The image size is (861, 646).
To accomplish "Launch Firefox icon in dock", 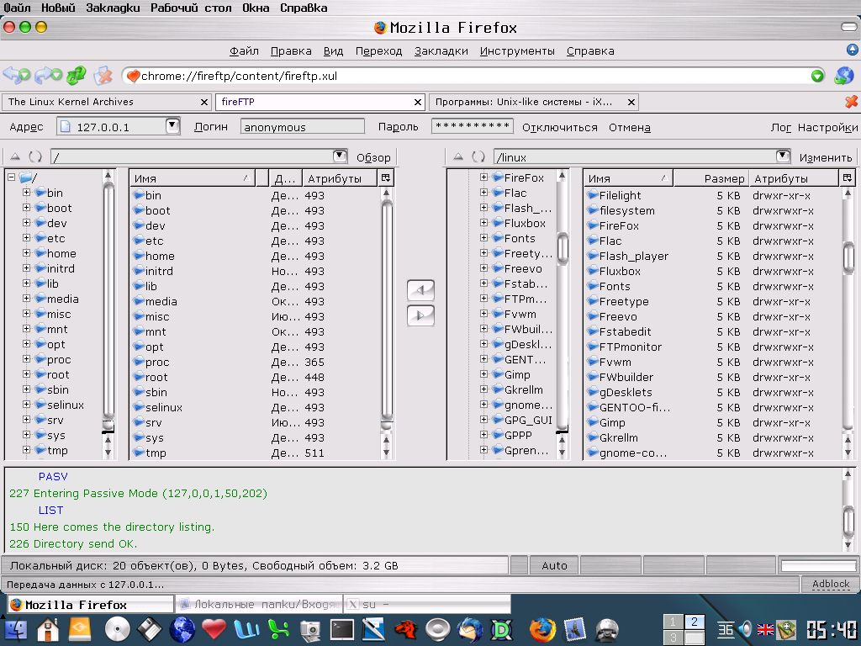I will (x=542, y=629).
